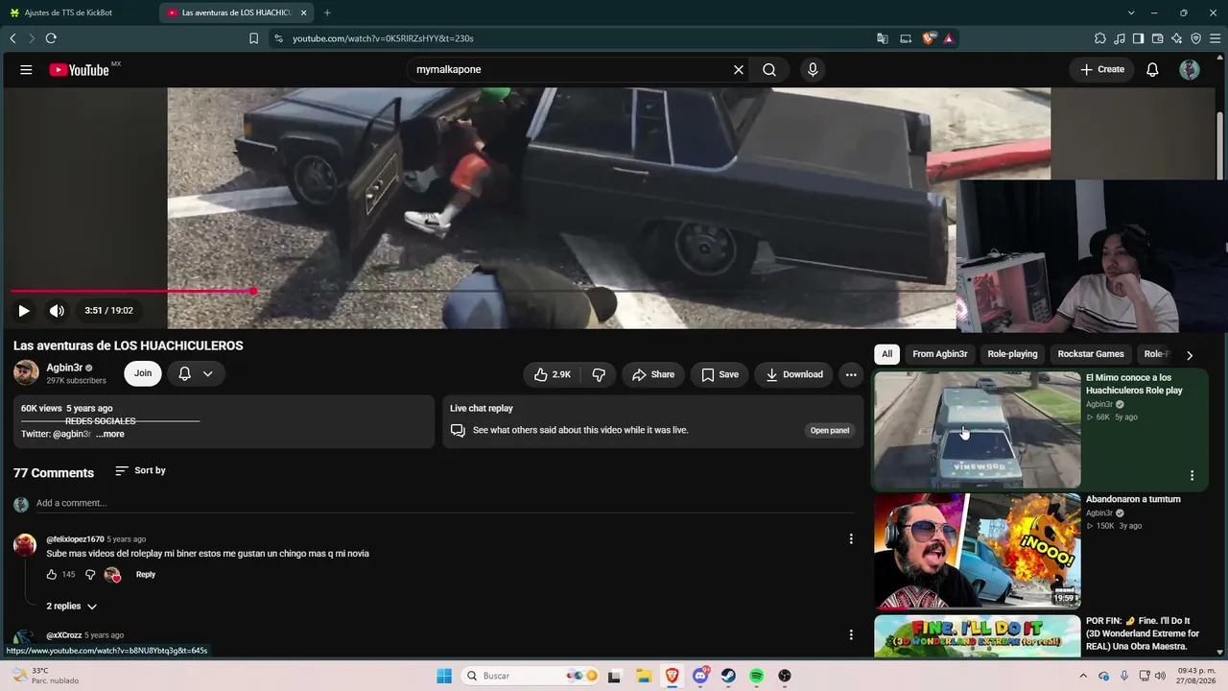Go back to the previous page
The height and width of the screenshot is (691, 1228).
pos(12,38)
